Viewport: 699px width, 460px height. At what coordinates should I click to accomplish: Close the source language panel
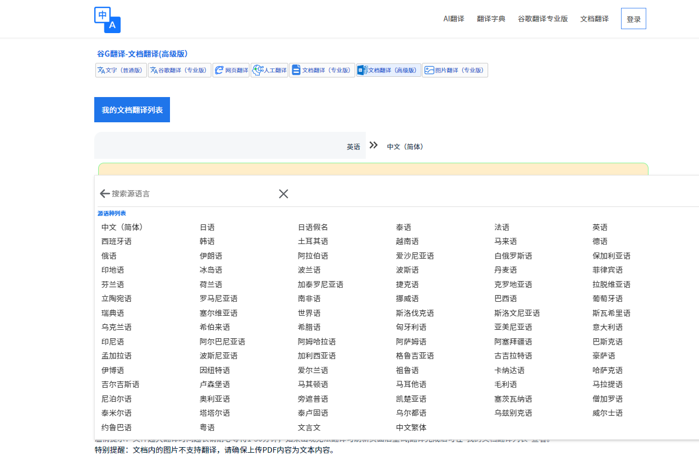(x=283, y=194)
